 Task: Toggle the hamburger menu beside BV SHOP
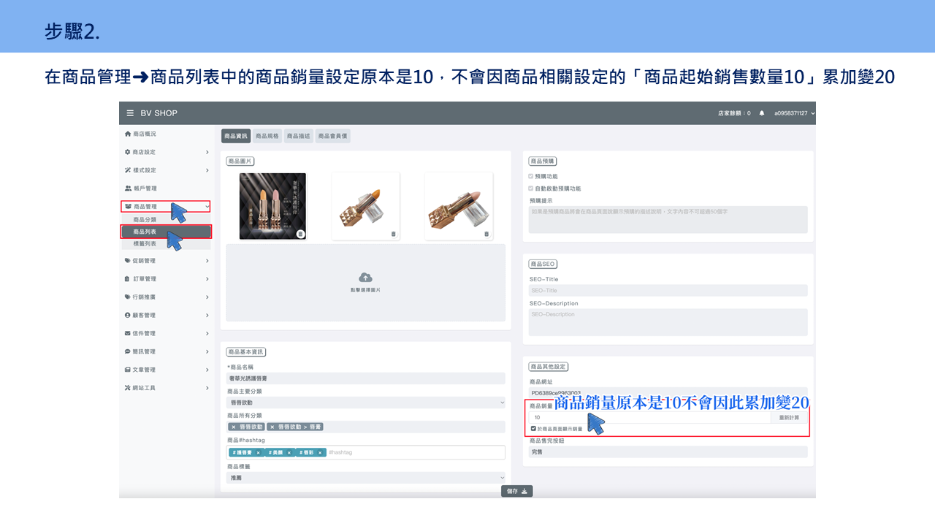click(x=130, y=113)
